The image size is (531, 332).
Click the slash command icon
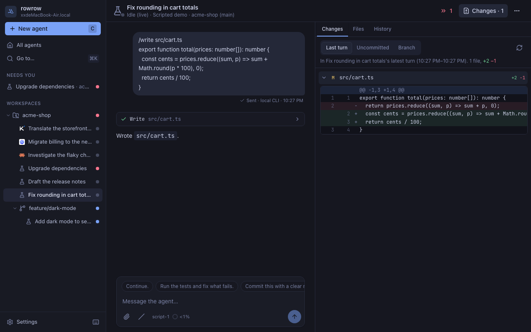[x=141, y=317]
